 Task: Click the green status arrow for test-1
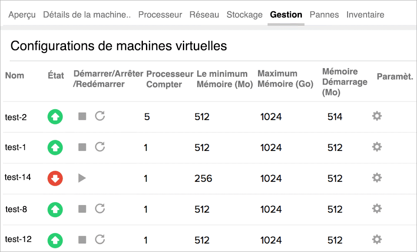[55, 147]
